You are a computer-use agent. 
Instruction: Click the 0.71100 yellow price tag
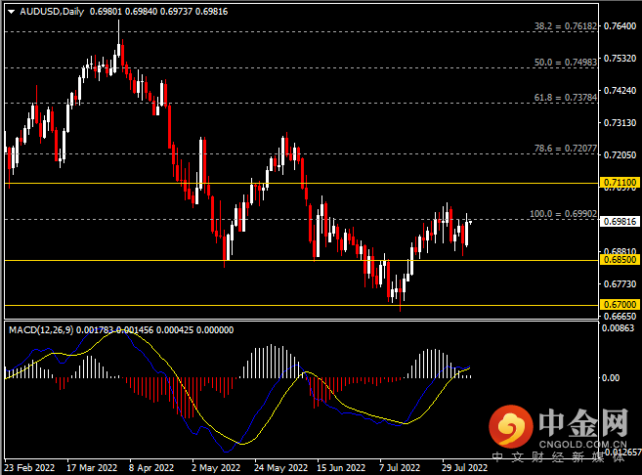(620, 182)
